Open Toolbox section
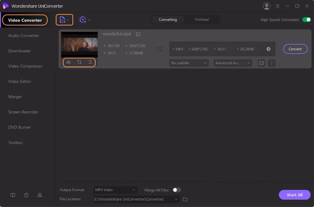 coord(16,143)
